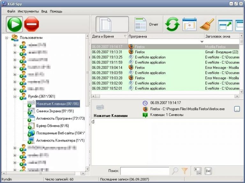Select the Нажатые Клавиши (86*/86) item
Viewport: 245px width, 183px height.
pos(58,104)
